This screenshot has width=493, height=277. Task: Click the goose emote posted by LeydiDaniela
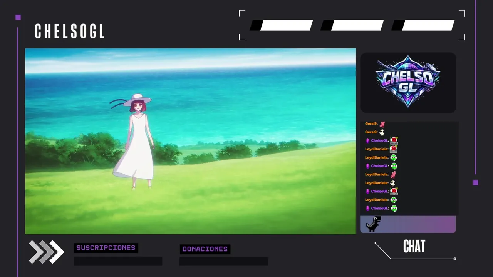(392, 183)
